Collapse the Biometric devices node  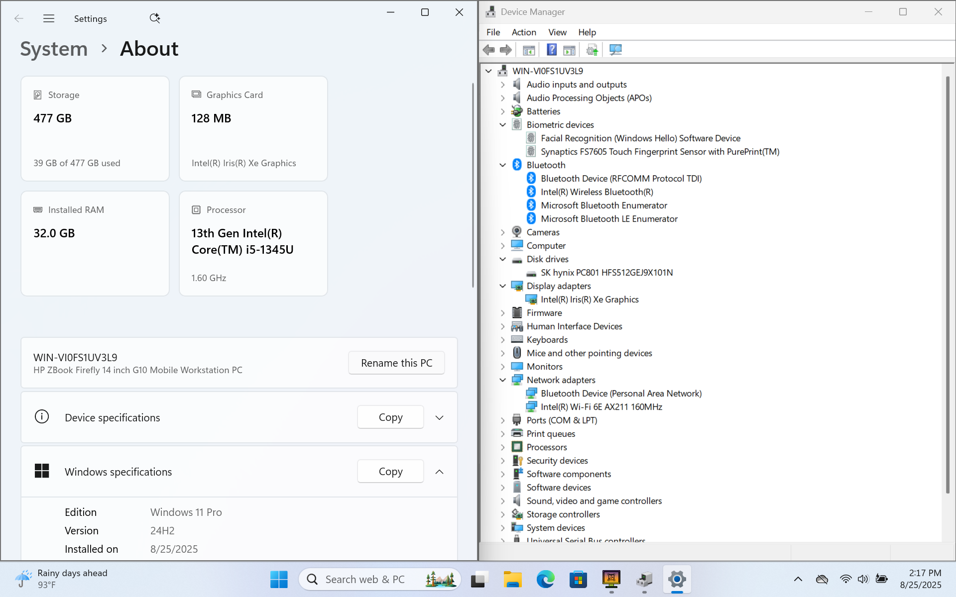point(502,125)
